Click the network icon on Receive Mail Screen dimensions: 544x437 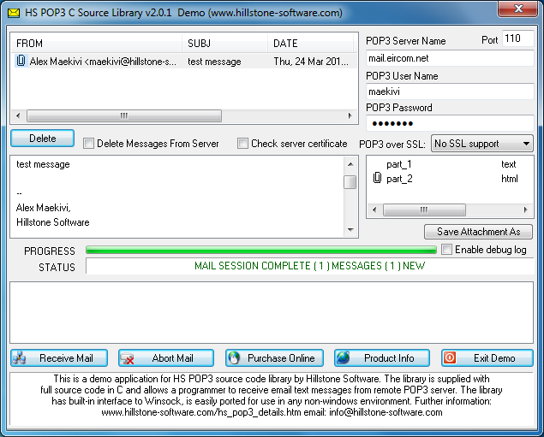coord(19,358)
